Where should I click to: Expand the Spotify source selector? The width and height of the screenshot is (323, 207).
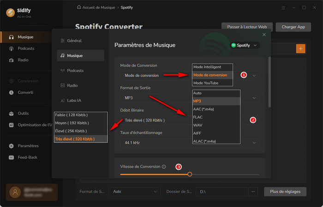[245, 45]
